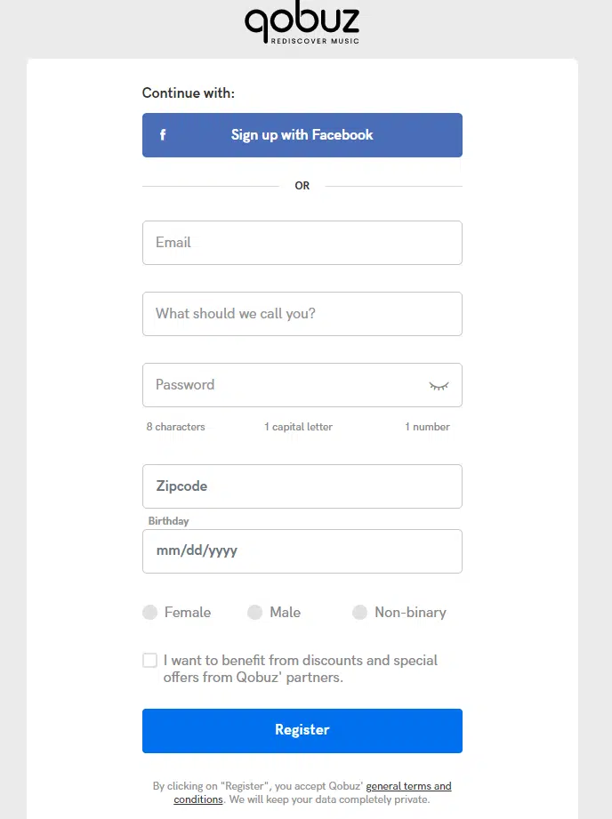Click the '8 characters' password hint
Viewport: 612px width, 819px height.
[x=176, y=427]
